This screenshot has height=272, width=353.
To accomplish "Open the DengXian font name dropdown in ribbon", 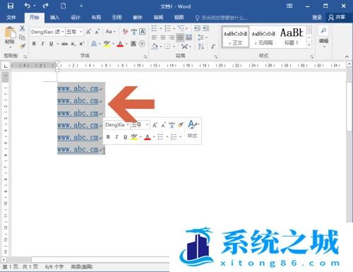I will (63, 32).
